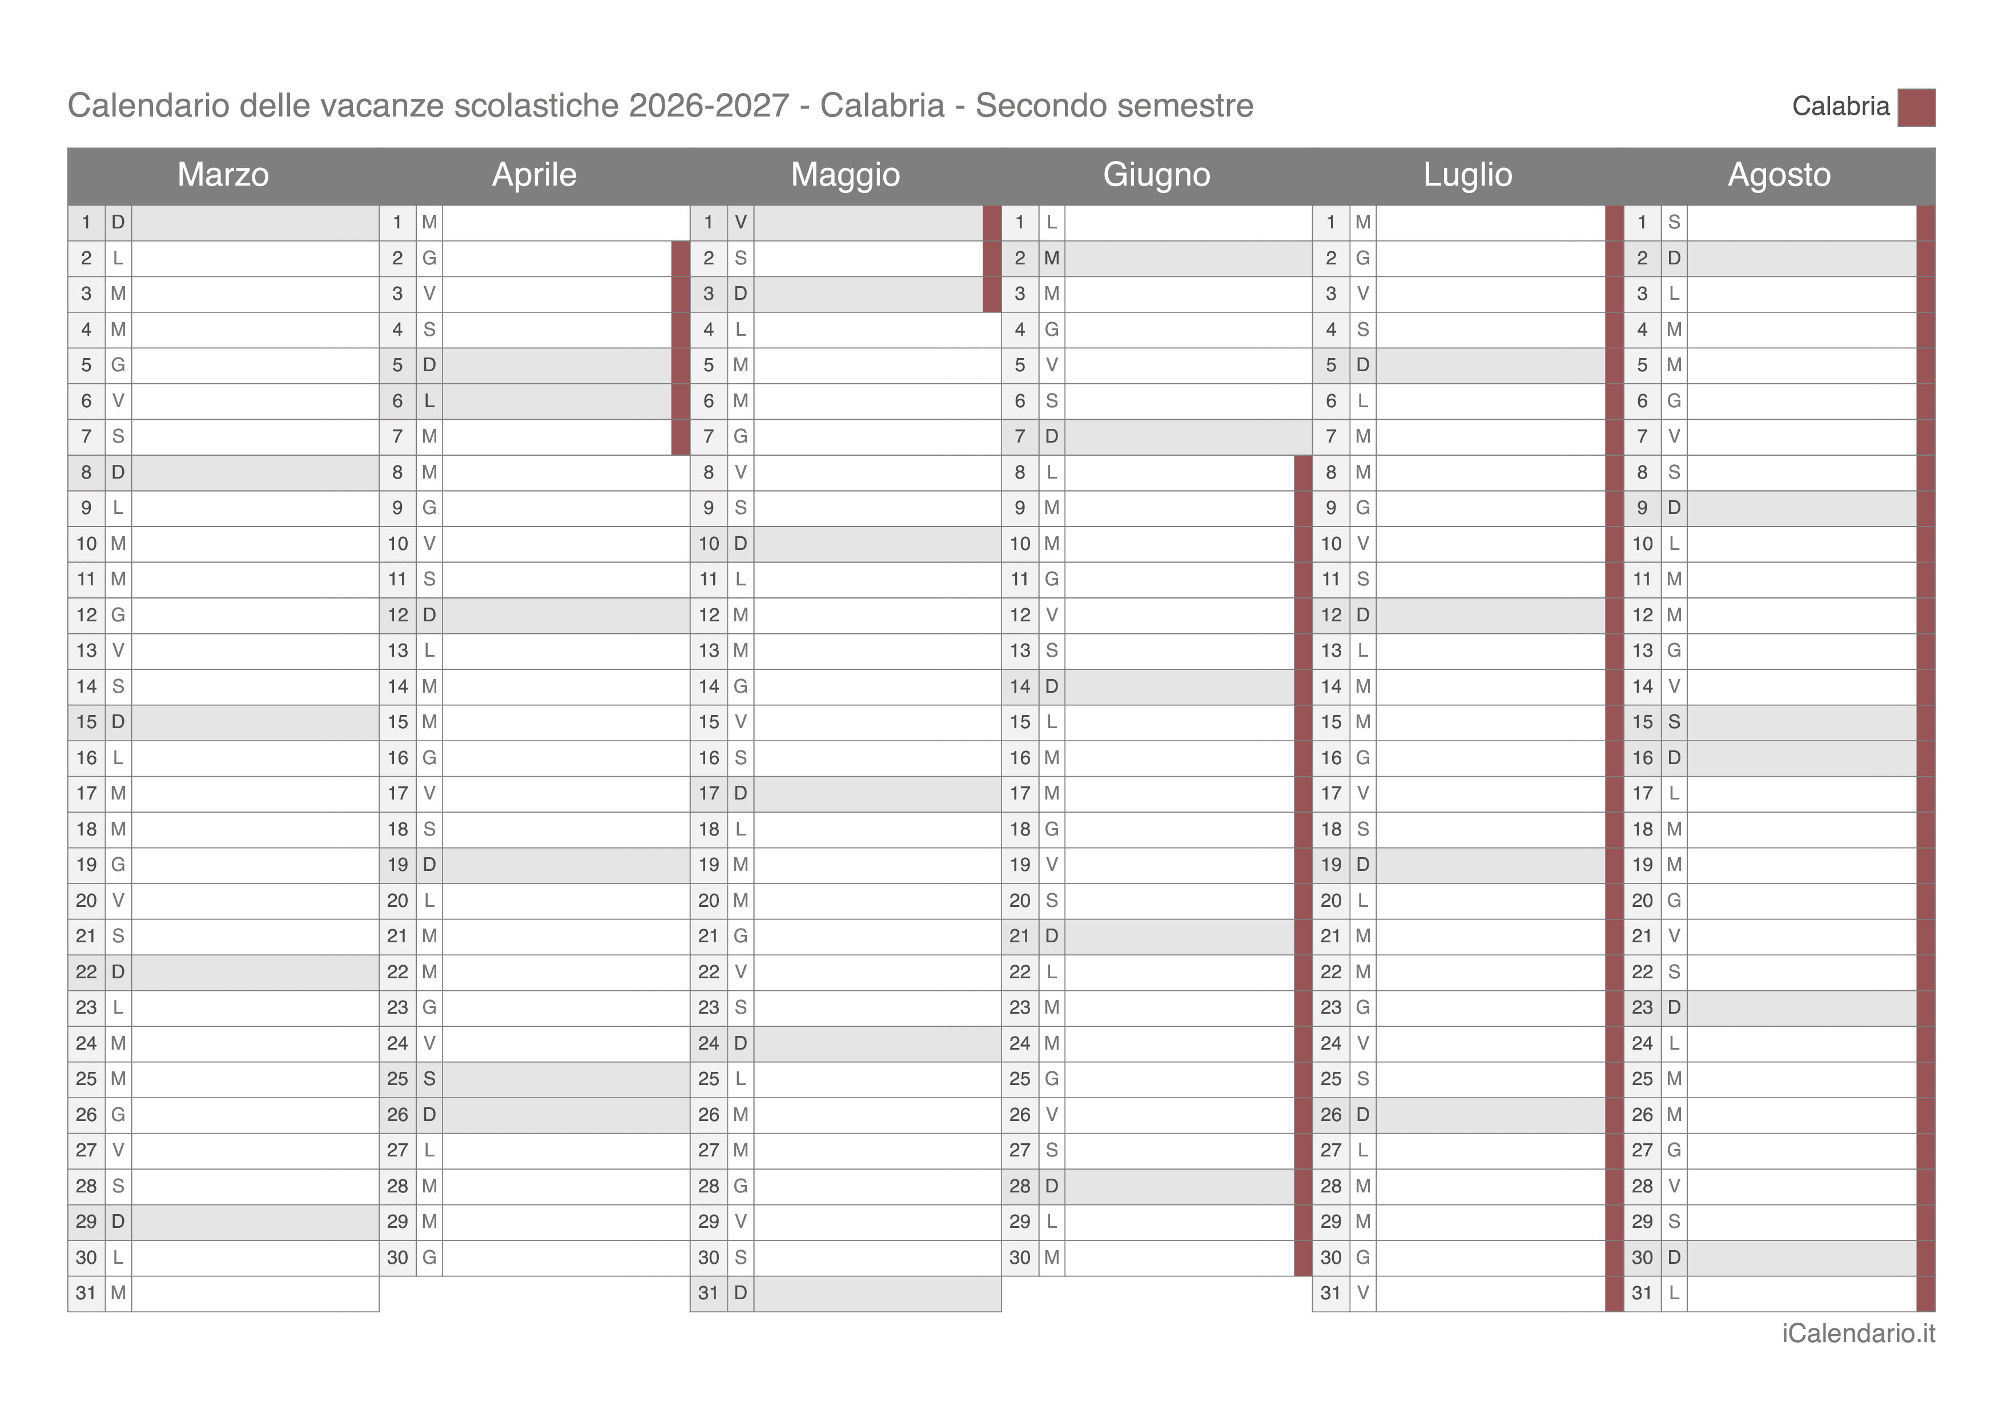The height and width of the screenshot is (1418, 2003).
Task: Click Maggio day 31 (D) row
Action: point(846,1293)
